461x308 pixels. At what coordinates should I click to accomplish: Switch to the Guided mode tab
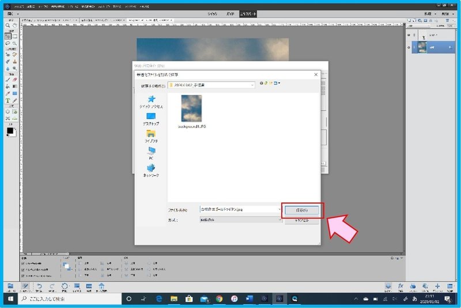click(x=230, y=14)
